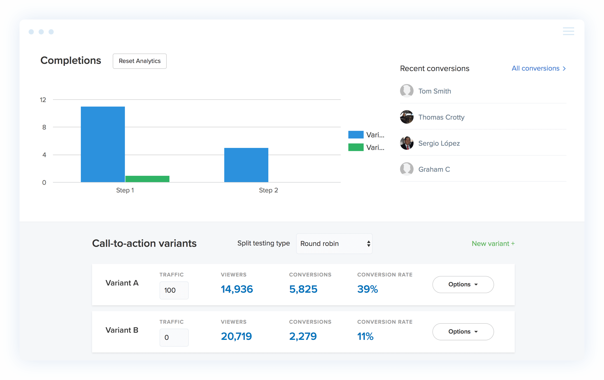The height and width of the screenshot is (380, 604).
Task: Click the first window dot indicator
Action: click(31, 32)
